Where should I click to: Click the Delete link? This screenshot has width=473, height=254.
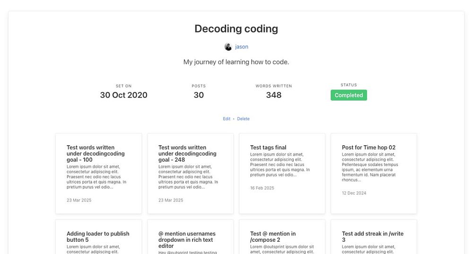point(243,119)
